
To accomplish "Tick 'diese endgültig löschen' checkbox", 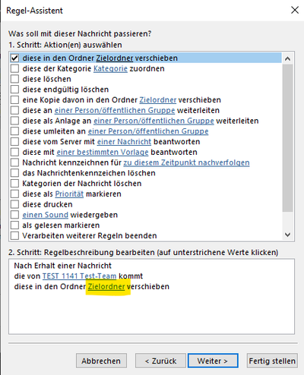I will [x=14, y=90].
